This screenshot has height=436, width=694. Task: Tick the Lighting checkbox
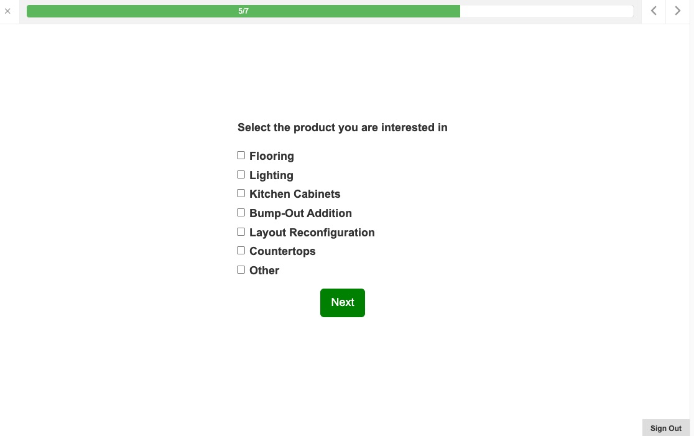click(x=241, y=175)
